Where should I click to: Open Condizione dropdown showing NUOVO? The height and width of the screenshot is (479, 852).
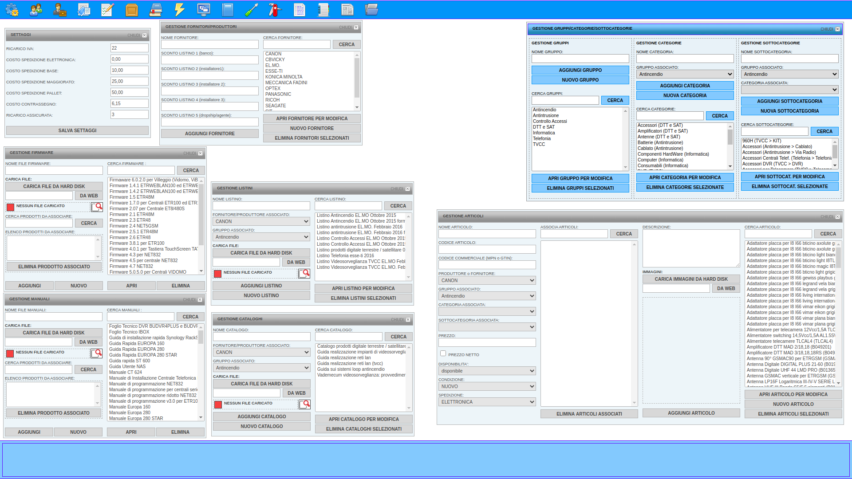[487, 386]
